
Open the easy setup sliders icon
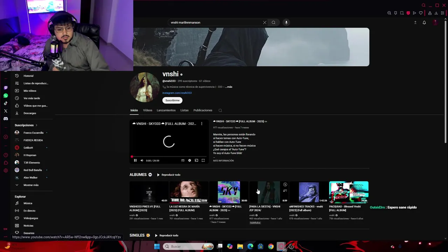click(442, 13)
